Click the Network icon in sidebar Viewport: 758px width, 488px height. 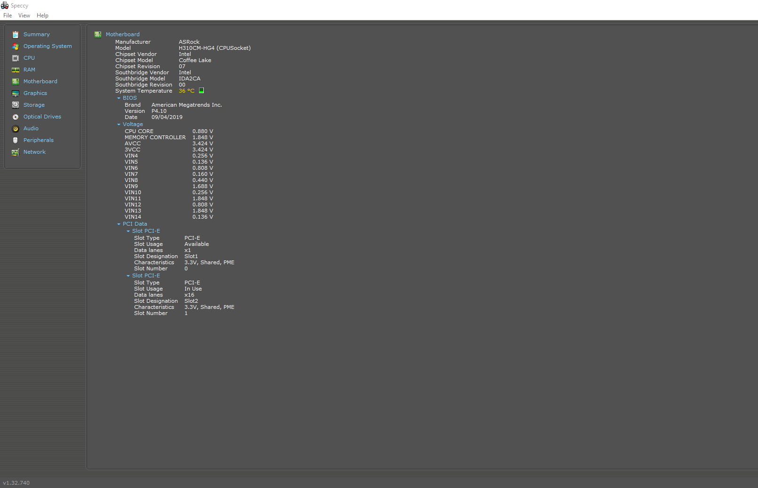tap(16, 152)
